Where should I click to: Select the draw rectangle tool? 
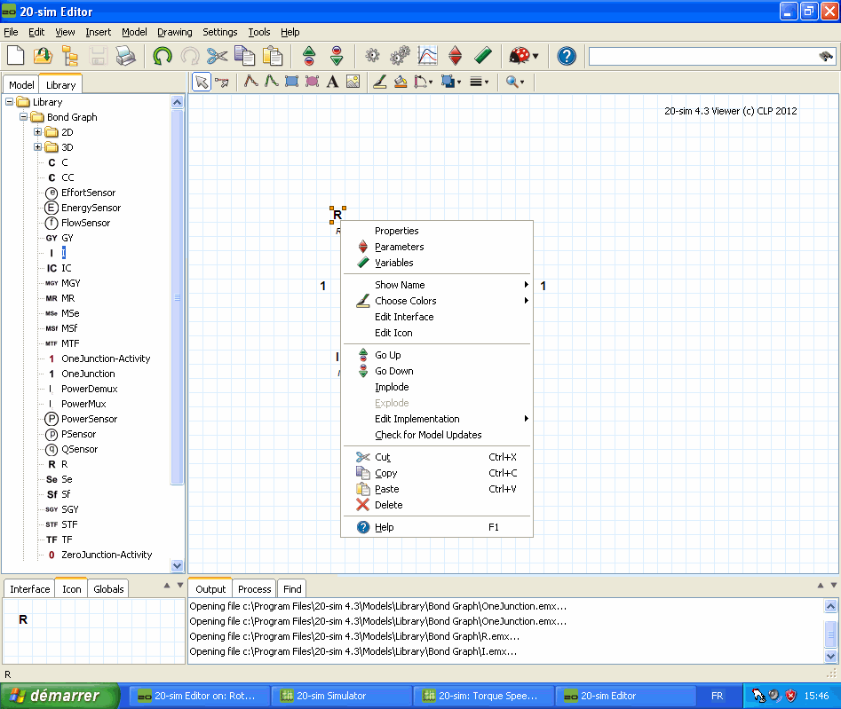click(x=291, y=82)
